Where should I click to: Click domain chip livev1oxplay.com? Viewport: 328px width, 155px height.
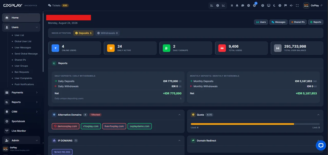[x=114, y=126]
